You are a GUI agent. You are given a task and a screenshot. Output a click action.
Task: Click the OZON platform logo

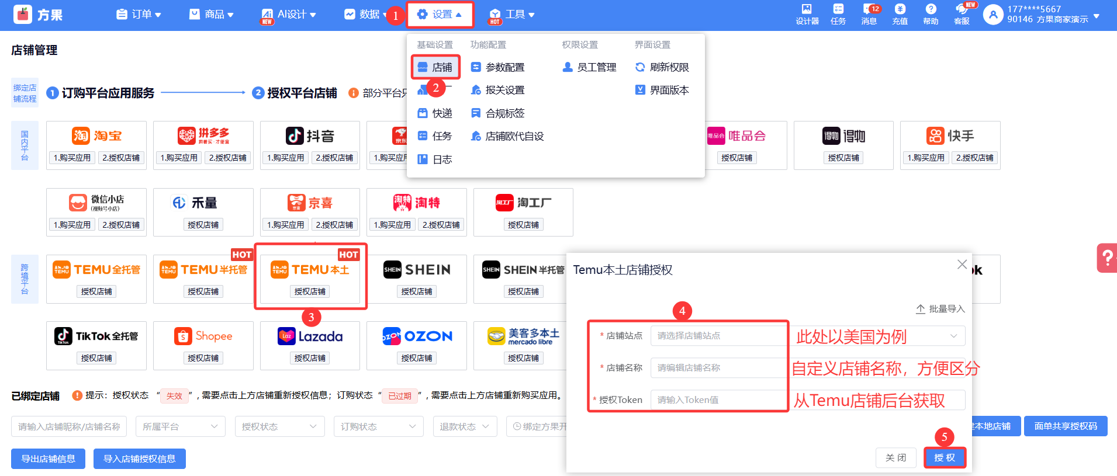point(417,336)
